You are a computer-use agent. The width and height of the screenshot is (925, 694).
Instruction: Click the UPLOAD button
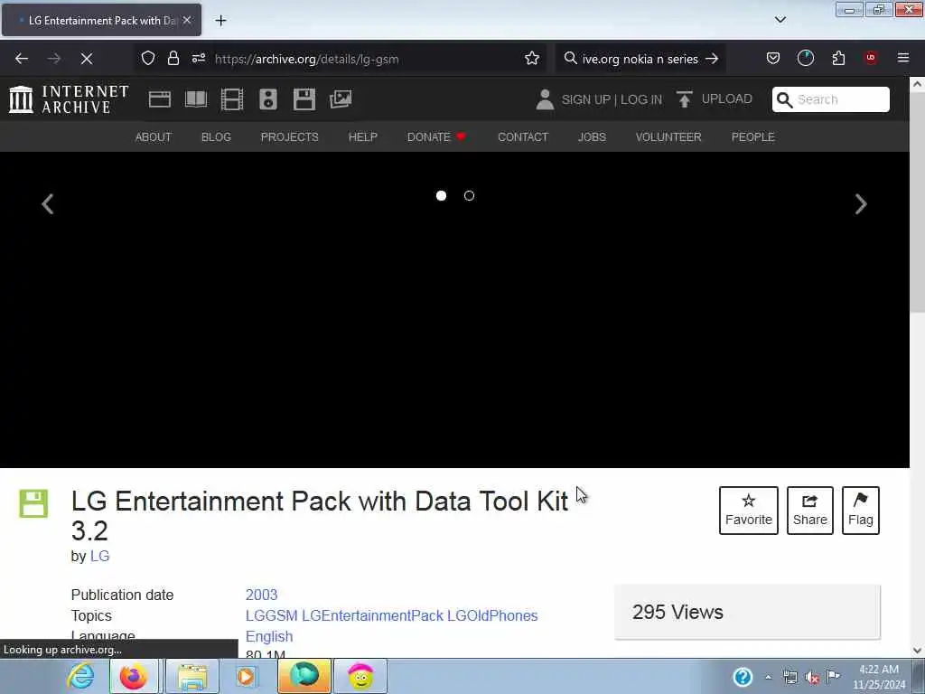715,99
